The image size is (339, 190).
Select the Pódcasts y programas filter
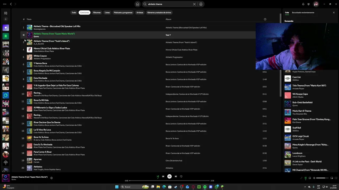pyautogui.click(x=123, y=12)
